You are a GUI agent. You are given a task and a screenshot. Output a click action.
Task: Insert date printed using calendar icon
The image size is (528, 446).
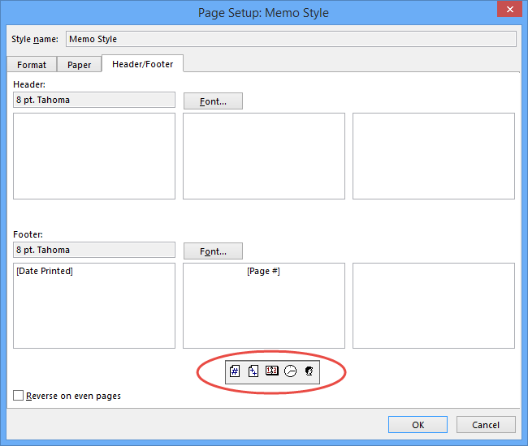[272, 371]
